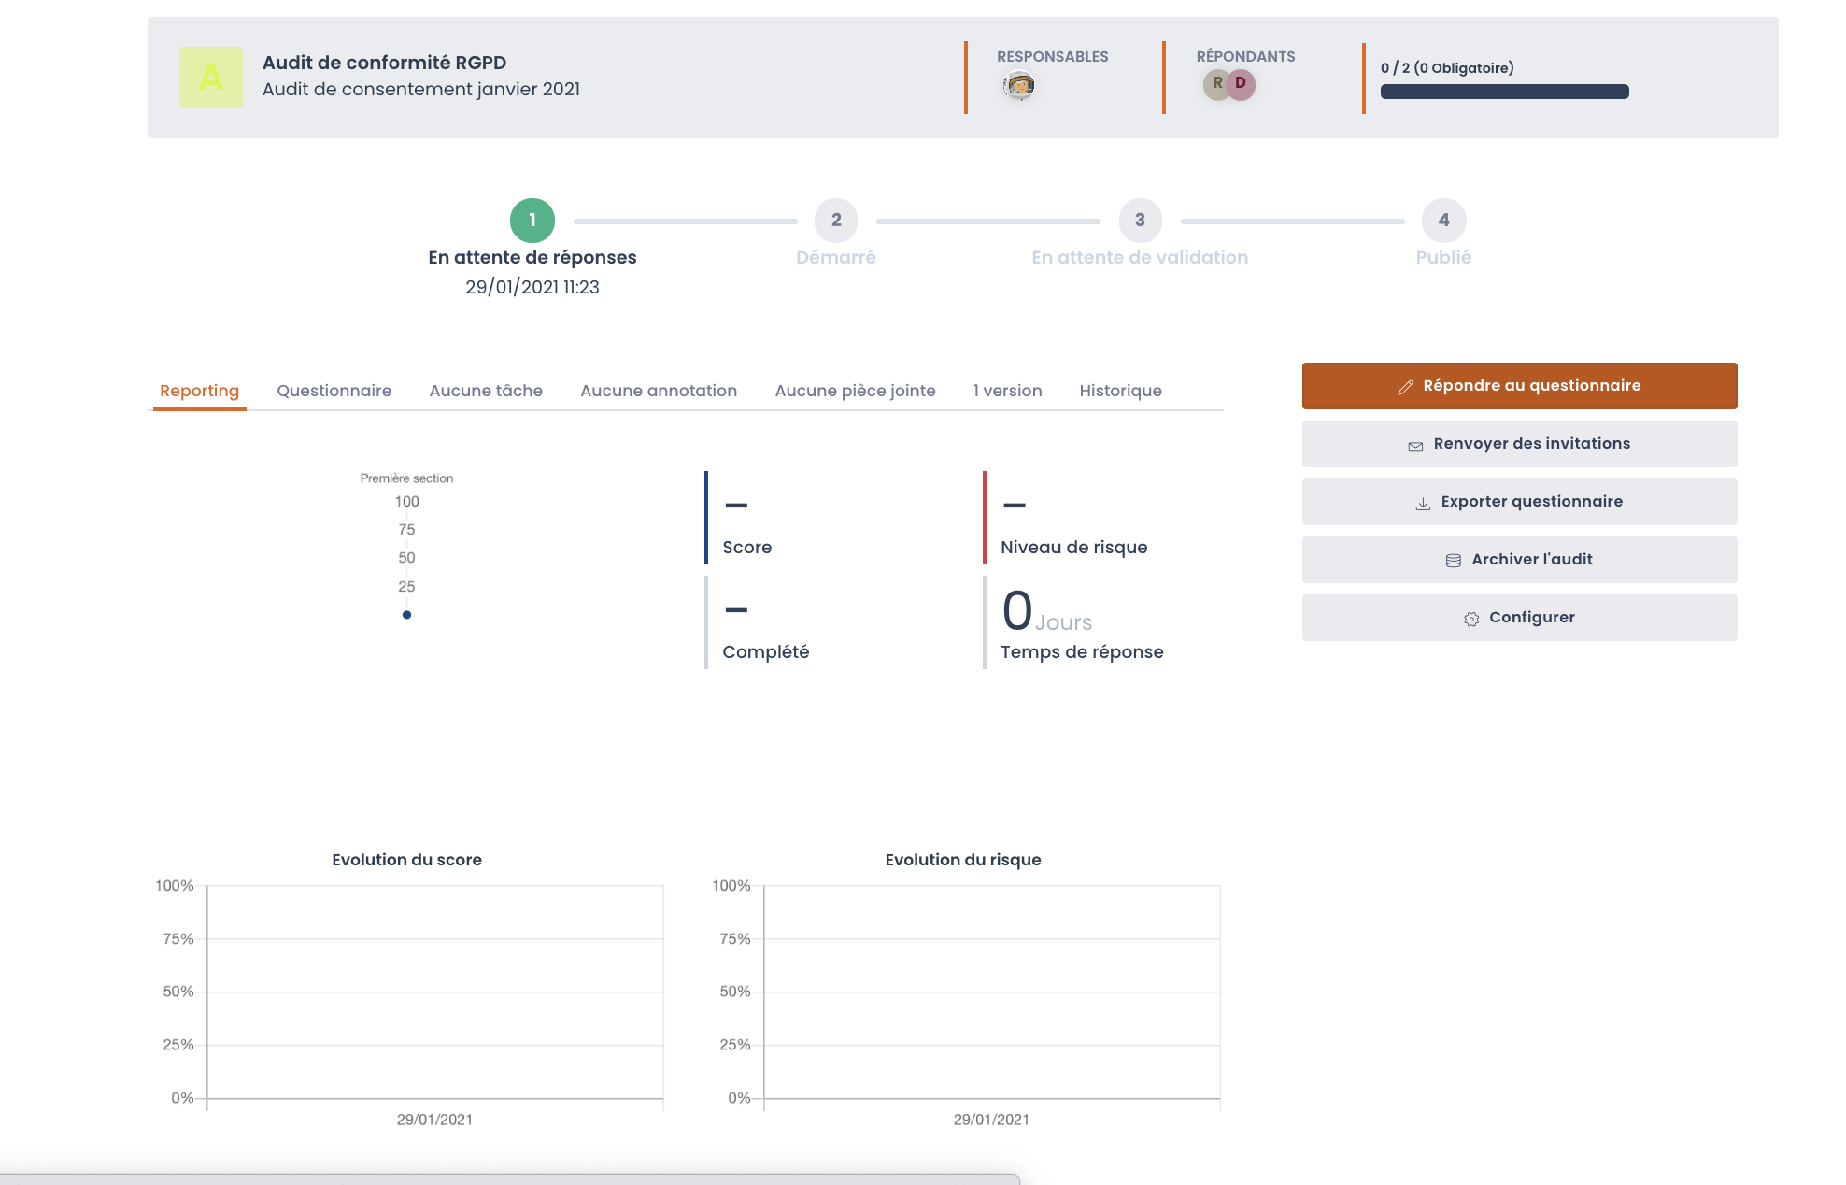
Task: View the 1 version tab
Action: tap(1007, 391)
